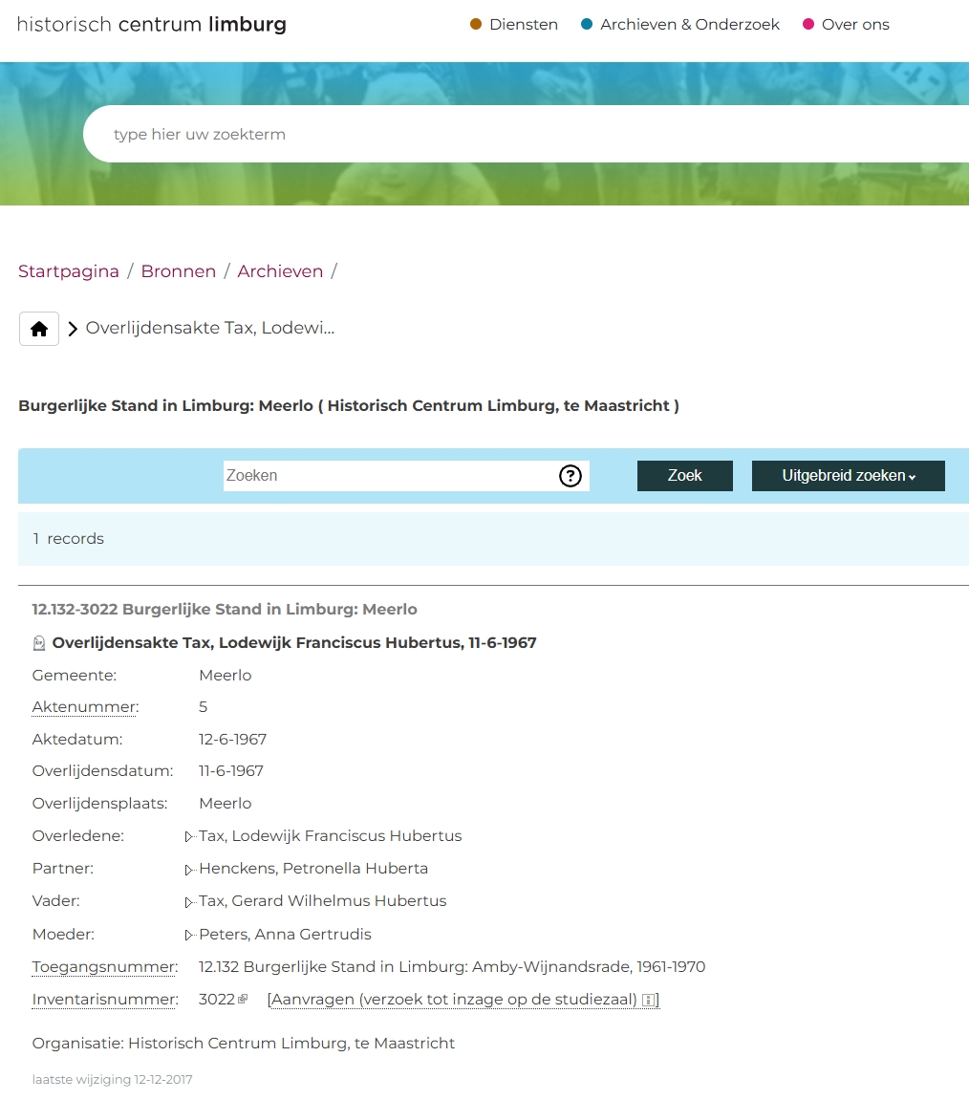969x1100 pixels.
Task: Click the gravestone icon beside Overlijdensakte title
Action: pyautogui.click(x=39, y=643)
